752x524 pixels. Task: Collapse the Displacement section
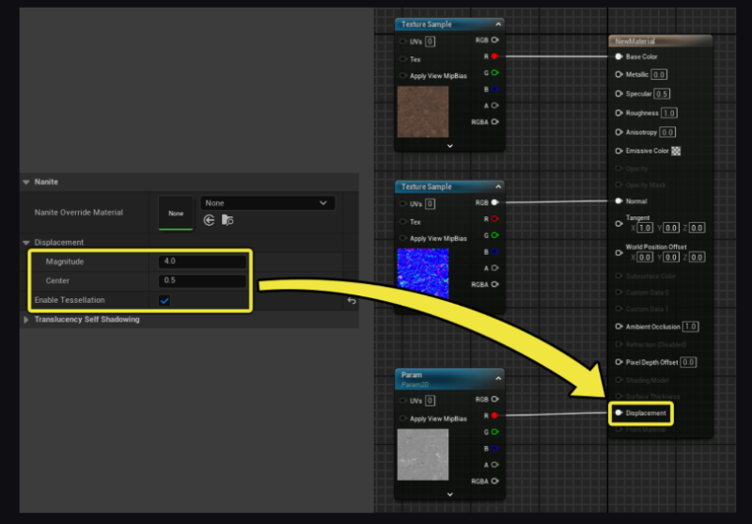click(26, 243)
